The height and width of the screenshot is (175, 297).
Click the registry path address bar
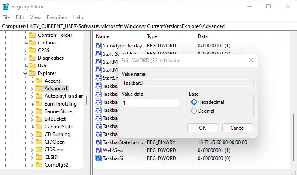pyautogui.click(x=148, y=26)
